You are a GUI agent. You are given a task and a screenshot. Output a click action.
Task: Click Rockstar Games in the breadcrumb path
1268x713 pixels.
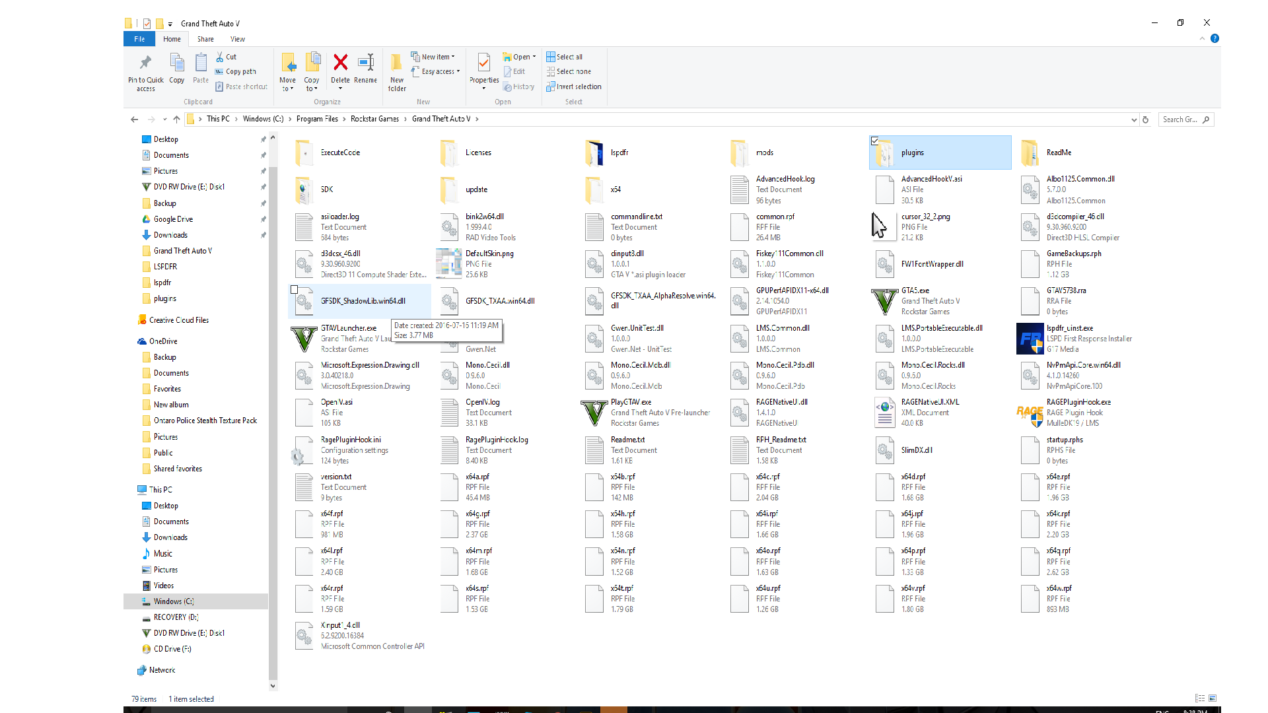tap(374, 119)
